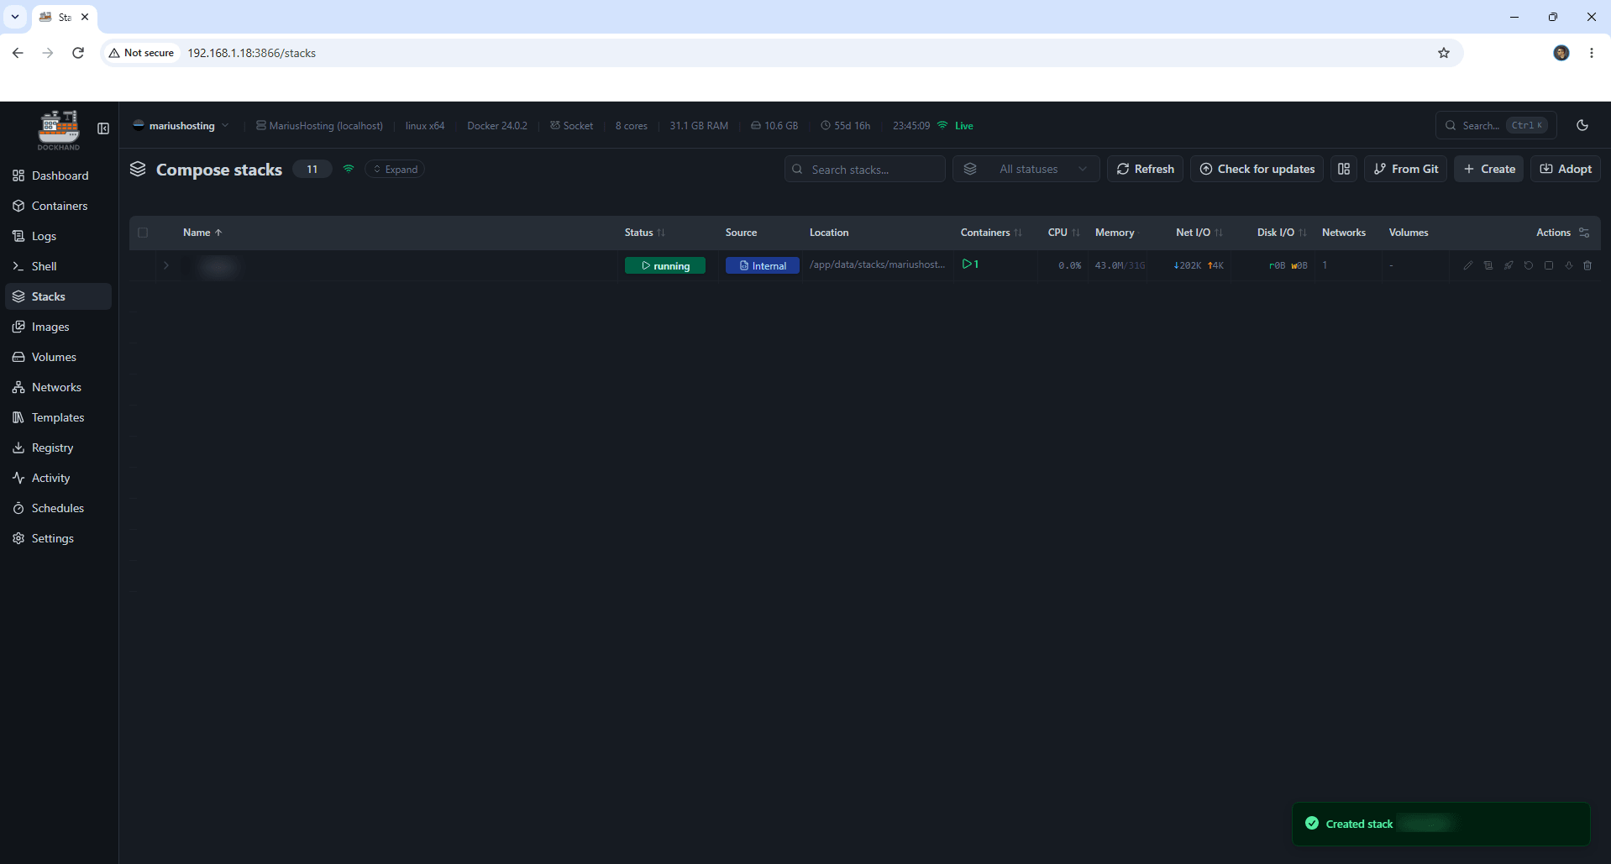Image resolution: width=1611 pixels, height=864 pixels.
Task: Toggle the layout view icon button
Action: 1344,169
